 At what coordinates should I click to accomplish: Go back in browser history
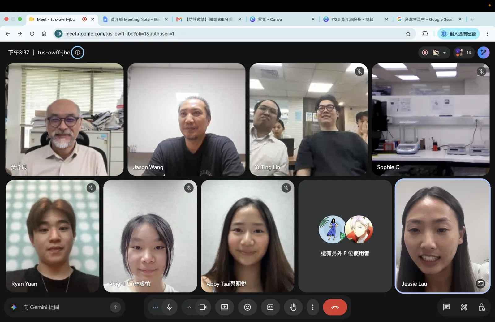coord(8,34)
